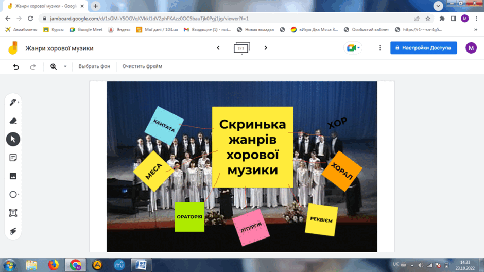Choose the Circle shape tool

pyautogui.click(x=13, y=195)
